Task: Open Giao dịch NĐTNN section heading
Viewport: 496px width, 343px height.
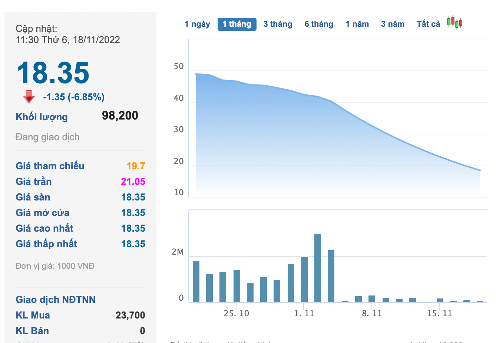Action: [56, 300]
